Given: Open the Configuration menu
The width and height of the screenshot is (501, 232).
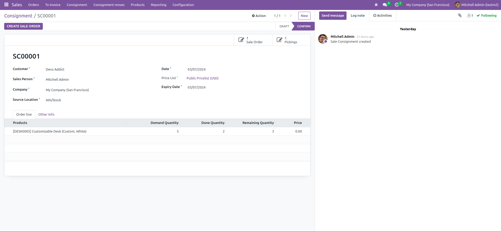Looking at the screenshot, I should click(183, 5).
